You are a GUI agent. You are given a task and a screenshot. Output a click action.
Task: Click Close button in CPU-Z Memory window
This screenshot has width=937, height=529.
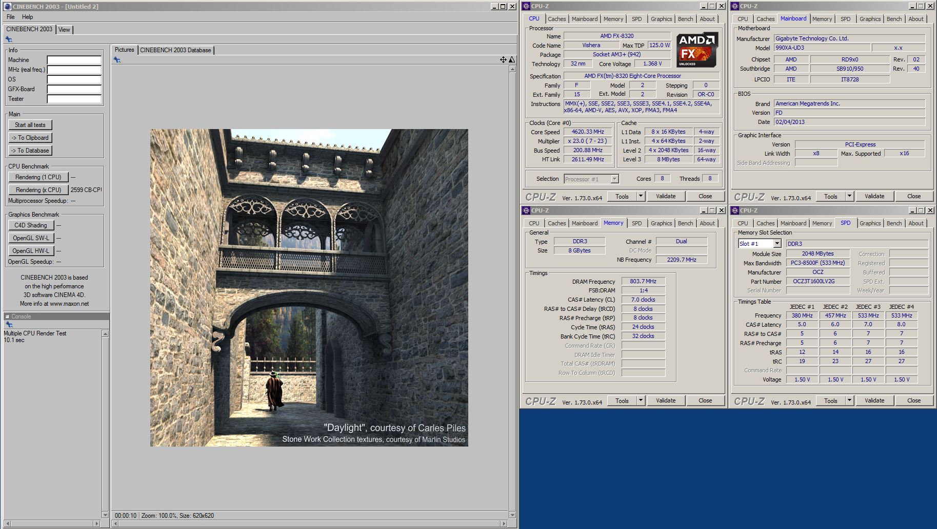click(x=705, y=400)
